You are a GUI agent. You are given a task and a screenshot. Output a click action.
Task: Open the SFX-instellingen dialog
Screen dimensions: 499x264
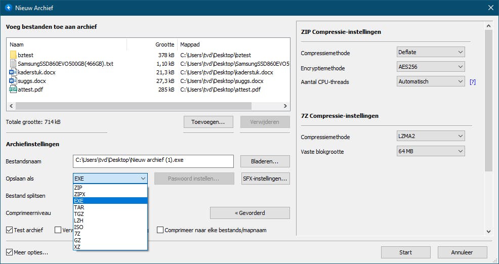[x=265, y=179]
